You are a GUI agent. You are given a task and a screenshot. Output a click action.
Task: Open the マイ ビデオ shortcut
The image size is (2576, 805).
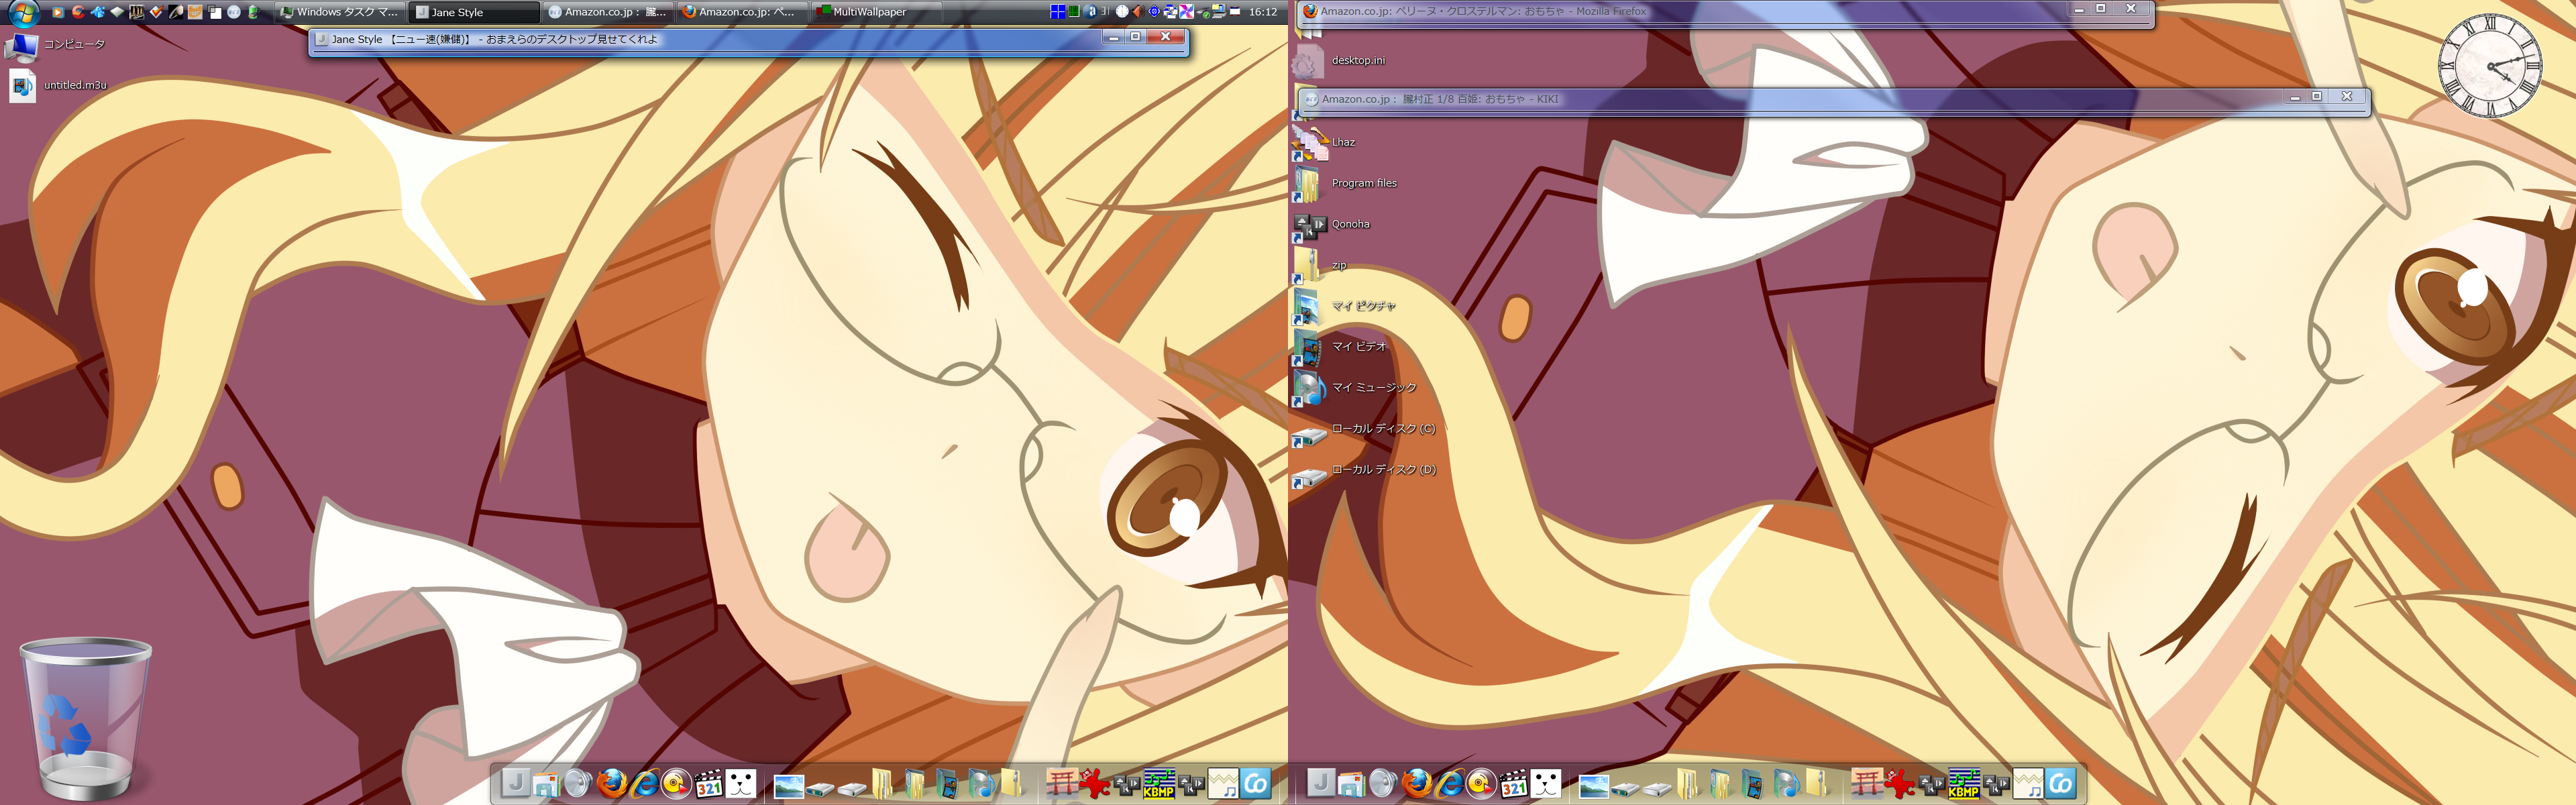[1340, 347]
